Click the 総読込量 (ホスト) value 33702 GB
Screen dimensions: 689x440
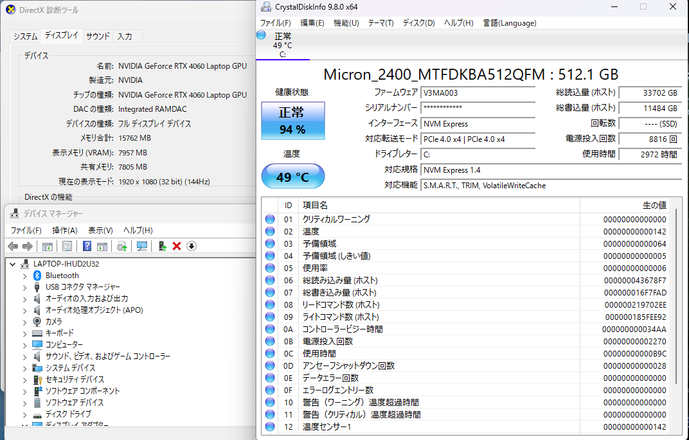point(650,93)
